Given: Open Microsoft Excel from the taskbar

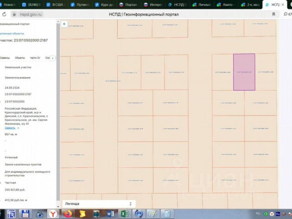Looking at the screenshot, I should [x=125, y=214].
